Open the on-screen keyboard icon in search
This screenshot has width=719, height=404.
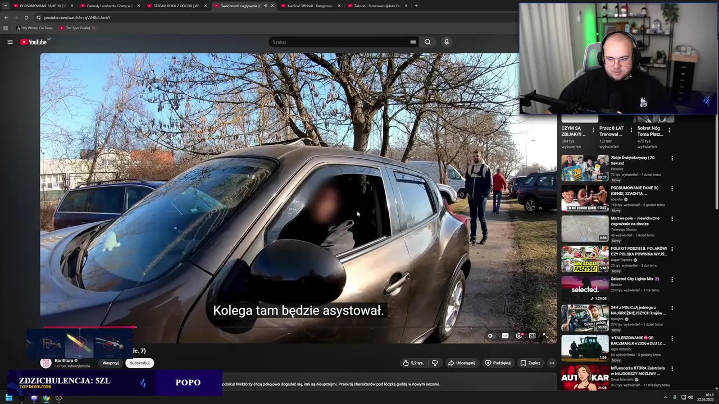click(413, 42)
